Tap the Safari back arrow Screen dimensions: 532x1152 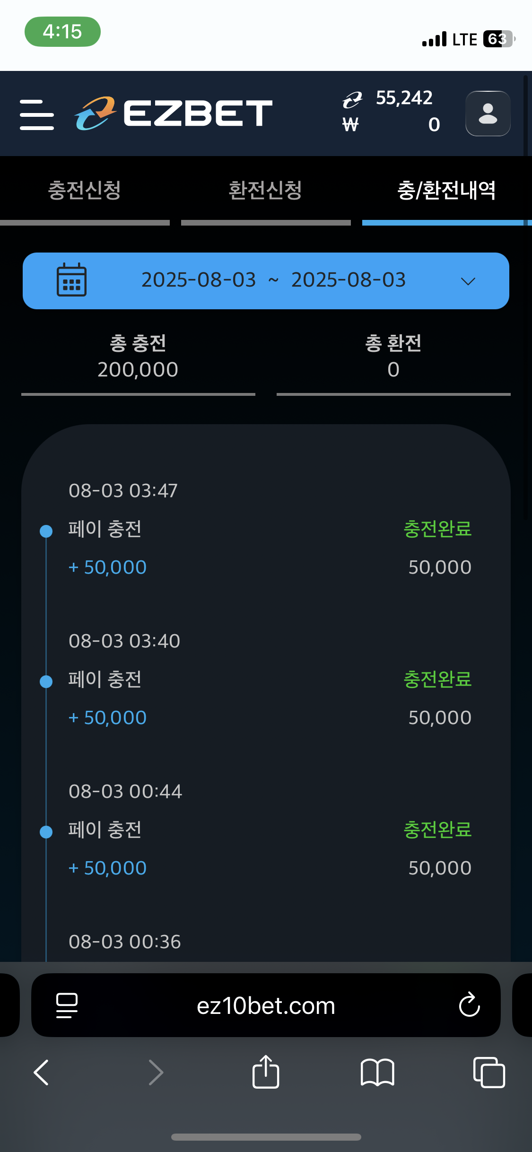42,1072
